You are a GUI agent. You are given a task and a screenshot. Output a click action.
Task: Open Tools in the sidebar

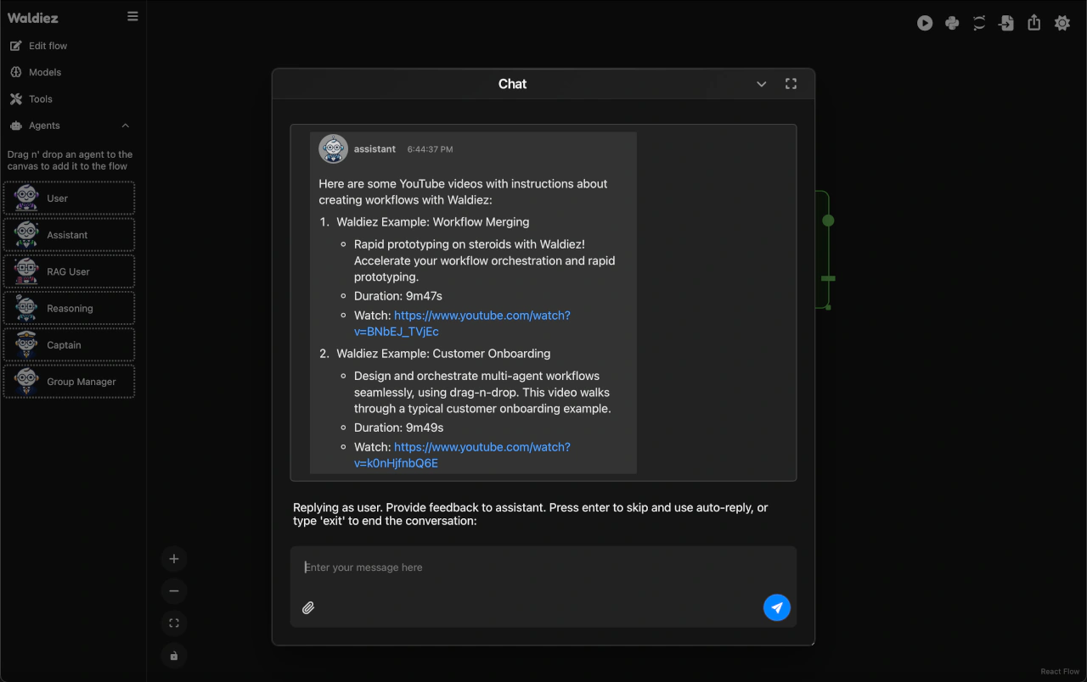[41, 99]
